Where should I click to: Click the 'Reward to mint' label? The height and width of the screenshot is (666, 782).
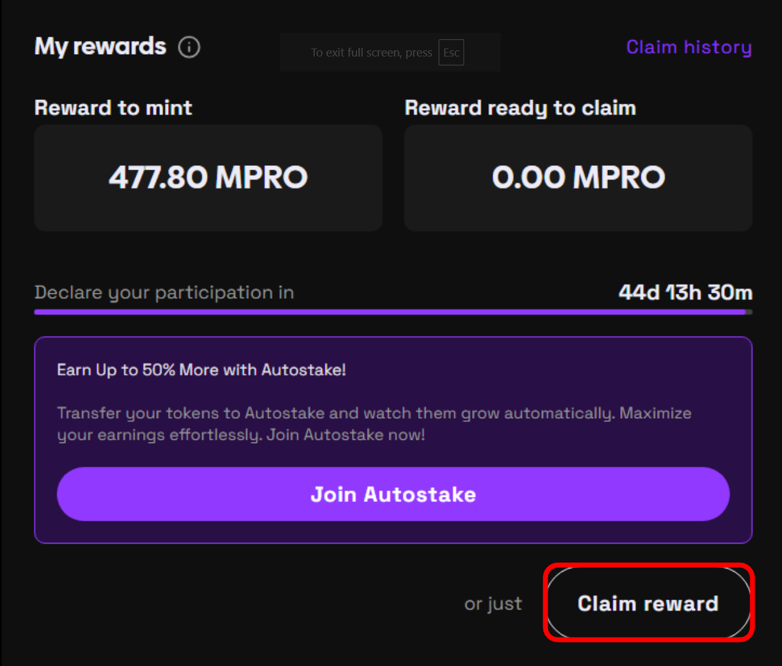[113, 108]
